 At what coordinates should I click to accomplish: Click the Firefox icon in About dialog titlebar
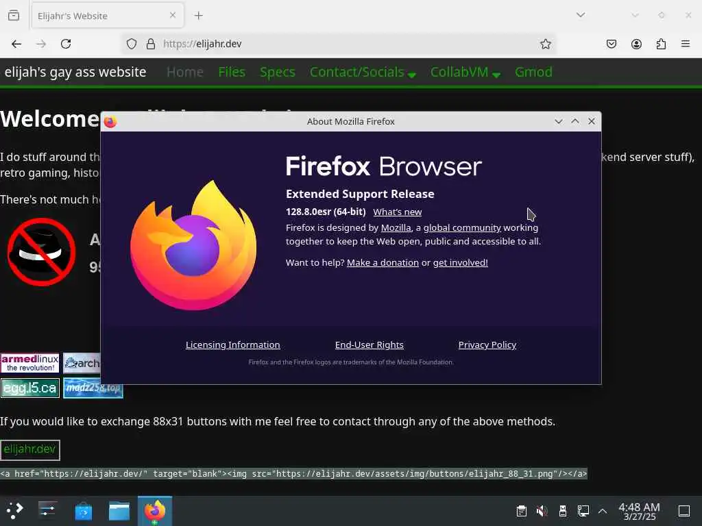tap(110, 122)
